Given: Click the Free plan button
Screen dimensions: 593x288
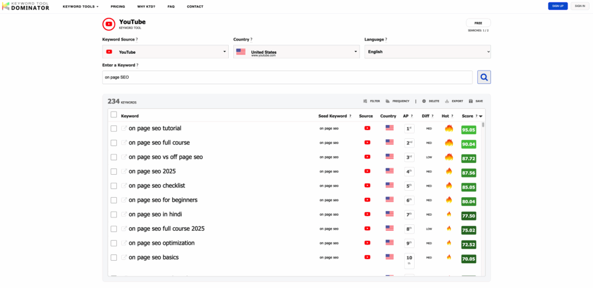Looking at the screenshot, I should tap(478, 23).
